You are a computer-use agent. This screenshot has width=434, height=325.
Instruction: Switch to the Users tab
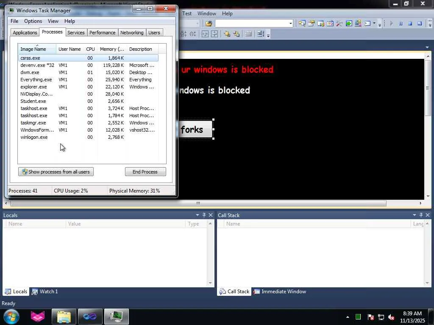tap(154, 33)
